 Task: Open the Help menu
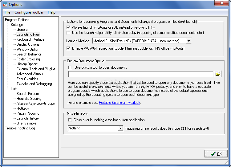pyautogui.click(x=51, y=12)
